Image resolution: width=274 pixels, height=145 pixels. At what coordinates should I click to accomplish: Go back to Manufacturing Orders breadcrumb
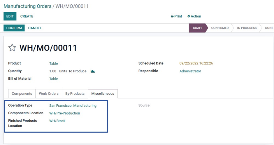click(x=27, y=6)
